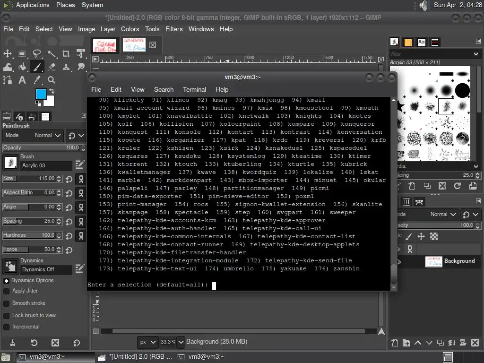The height and width of the screenshot is (363, 484).
Task: Select the Text tool
Action: (22, 80)
